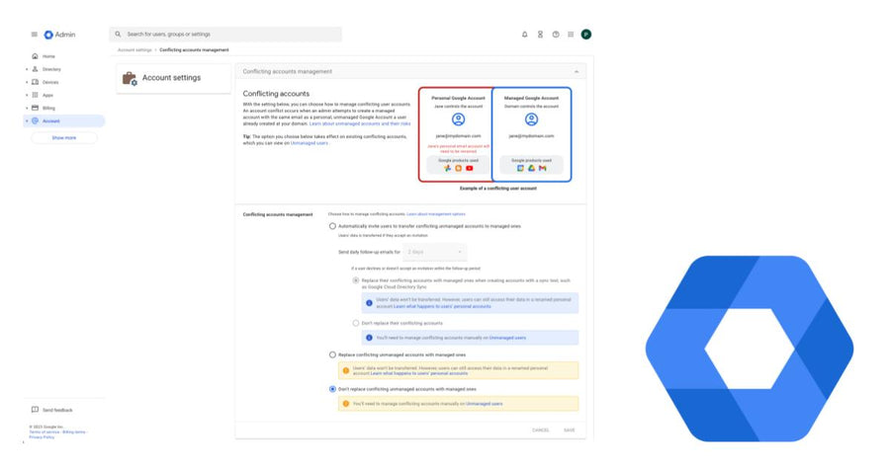The width and height of the screenshot is (890, 467).
Task: Expand the Billing sidebar section arrow
Action: pos(27,108)
